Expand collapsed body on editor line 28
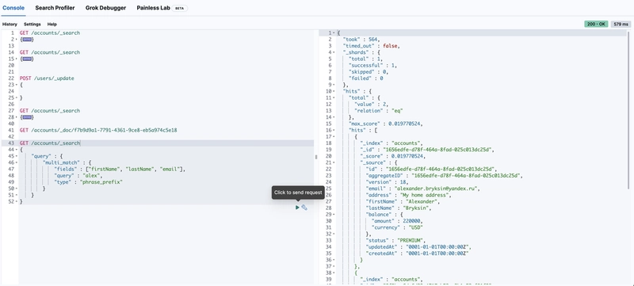The height and width of the screenshot is (286, 634). [x=16, y=117]
